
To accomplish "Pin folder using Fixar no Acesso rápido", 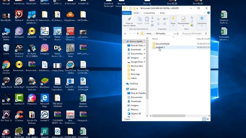I will [x=129, y=21].
